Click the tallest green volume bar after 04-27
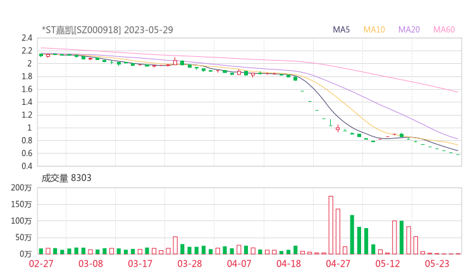468x278 pixels. coord(352,234)
